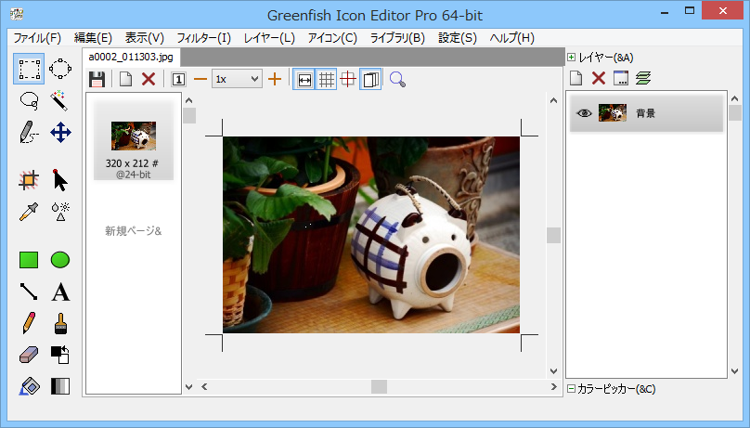The image size is (750, 428).
Task: Pick the Eraser tool
Action: [x=29, y=355]
